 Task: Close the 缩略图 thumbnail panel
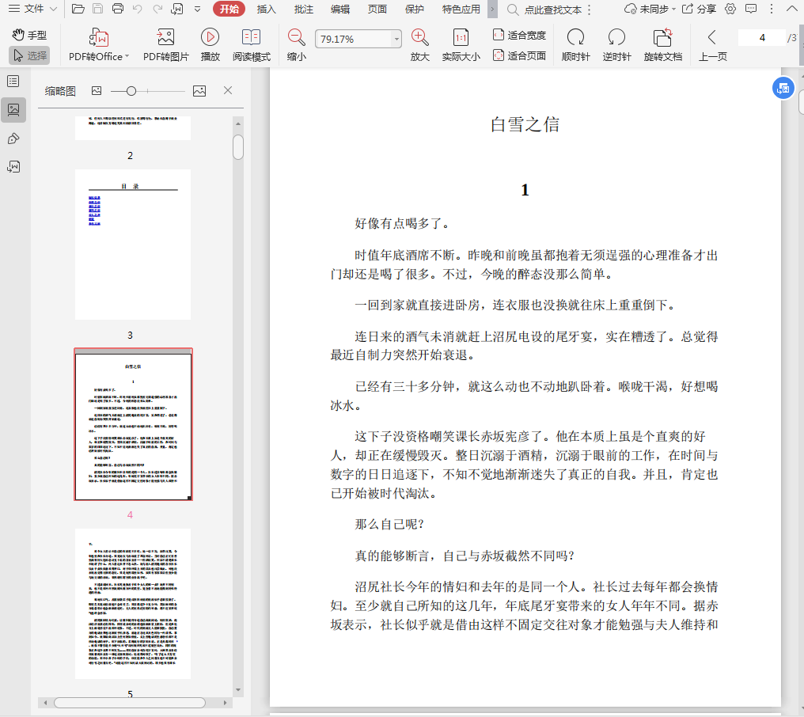point(228,90)
